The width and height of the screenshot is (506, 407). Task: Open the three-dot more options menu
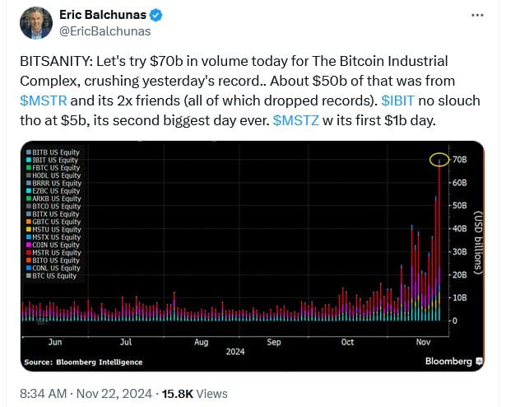[x=477, y=16]
